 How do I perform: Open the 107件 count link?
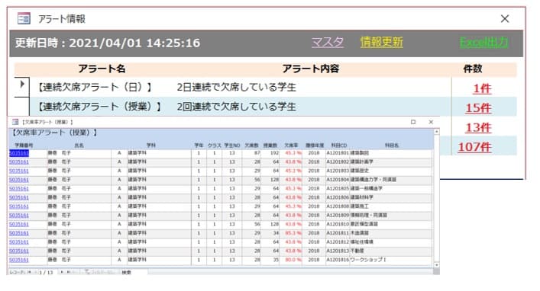point(474,147)
